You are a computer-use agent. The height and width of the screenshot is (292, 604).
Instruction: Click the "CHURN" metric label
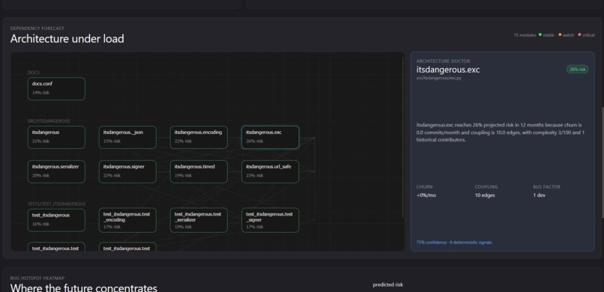424,187
